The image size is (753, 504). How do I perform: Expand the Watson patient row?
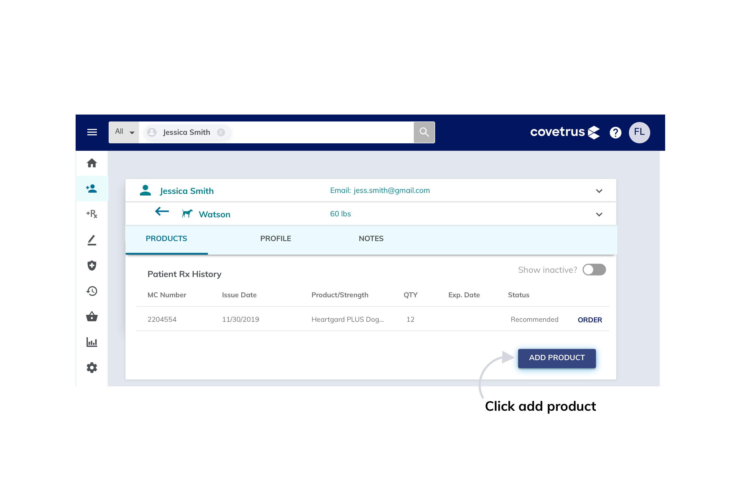coord(599,214)
